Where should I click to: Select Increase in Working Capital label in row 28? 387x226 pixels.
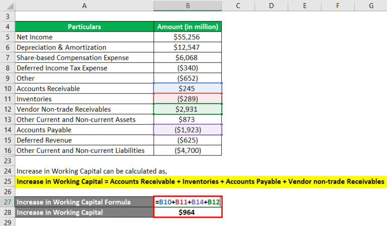pyautogui.click(x=84, y=212)
